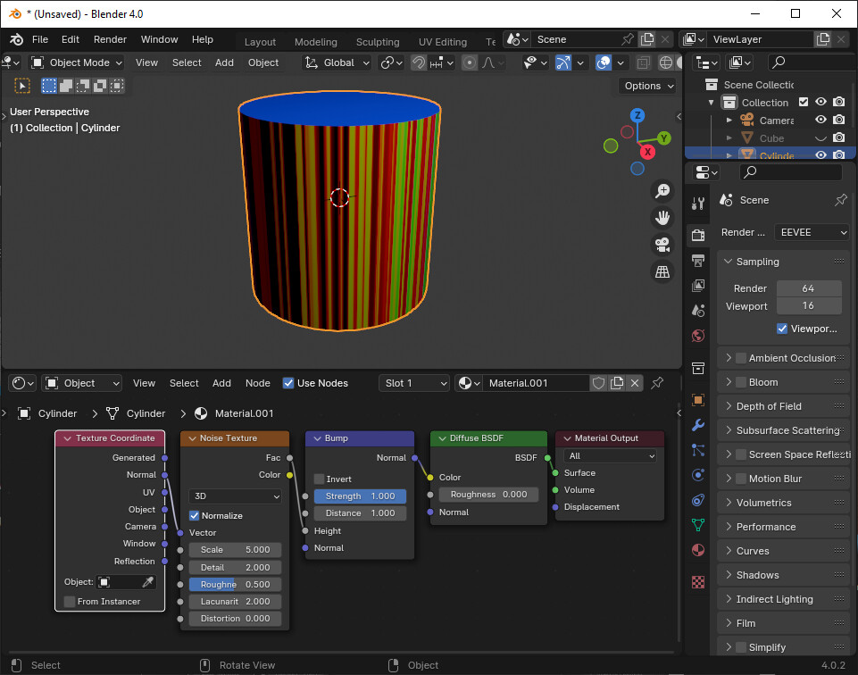Open Render properties tab icon
The width and height of the screenshot is (858, 675).
click(x=698, y=235)
